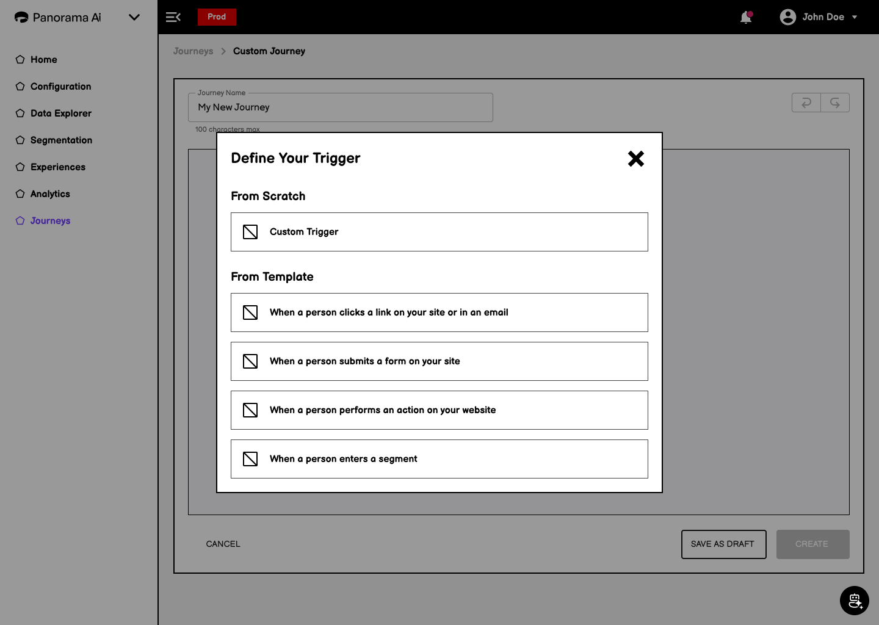Click the icon beside enters a segment template
879x625 pixels.
250,459
